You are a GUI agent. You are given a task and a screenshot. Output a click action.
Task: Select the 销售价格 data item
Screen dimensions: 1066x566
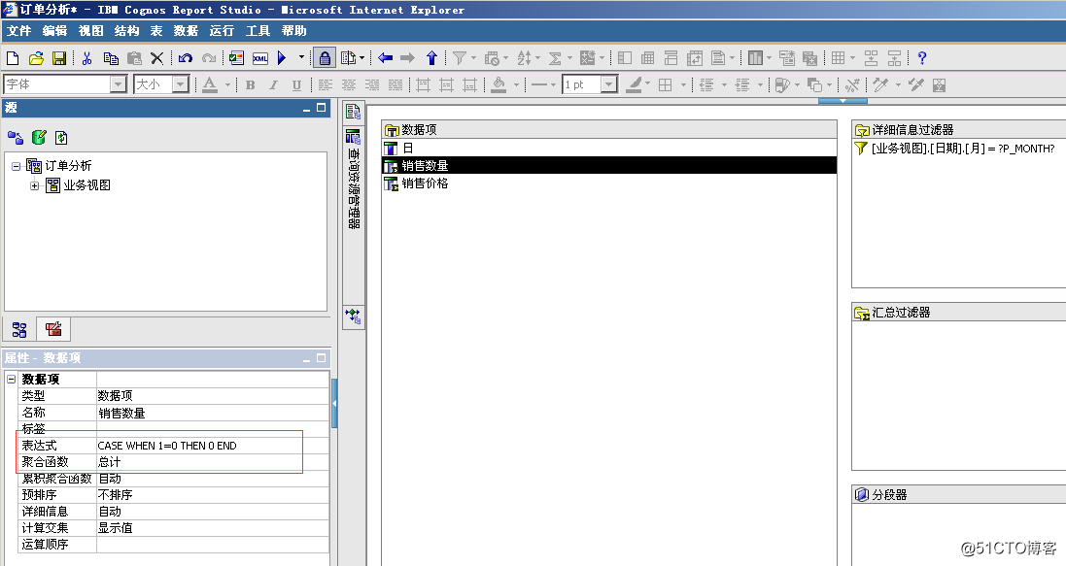(x=609, y=183)
